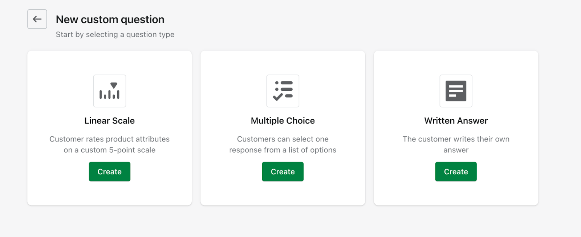Image resolution: width=581 pixels, height=237 pixels.
Task: Click the 'New custom question' heading
Action: click(x=110, y=20)
